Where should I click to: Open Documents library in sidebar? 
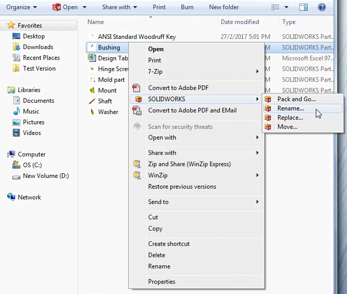pos(38,101)
